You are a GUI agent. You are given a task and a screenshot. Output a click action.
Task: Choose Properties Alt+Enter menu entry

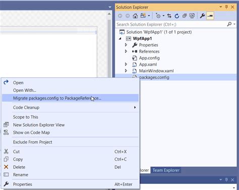[x=70, y=184]
